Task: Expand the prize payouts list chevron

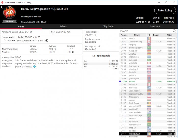Action: tap(116, 69)
